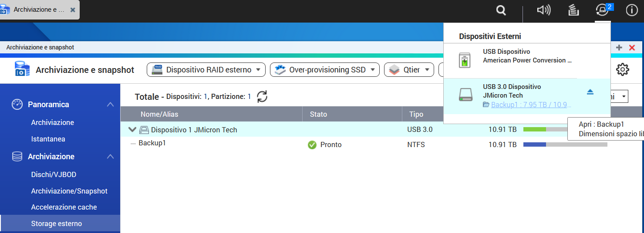Open the Backup1 folder link
This screenshot has height=233, width=644.
click(531, 105)
